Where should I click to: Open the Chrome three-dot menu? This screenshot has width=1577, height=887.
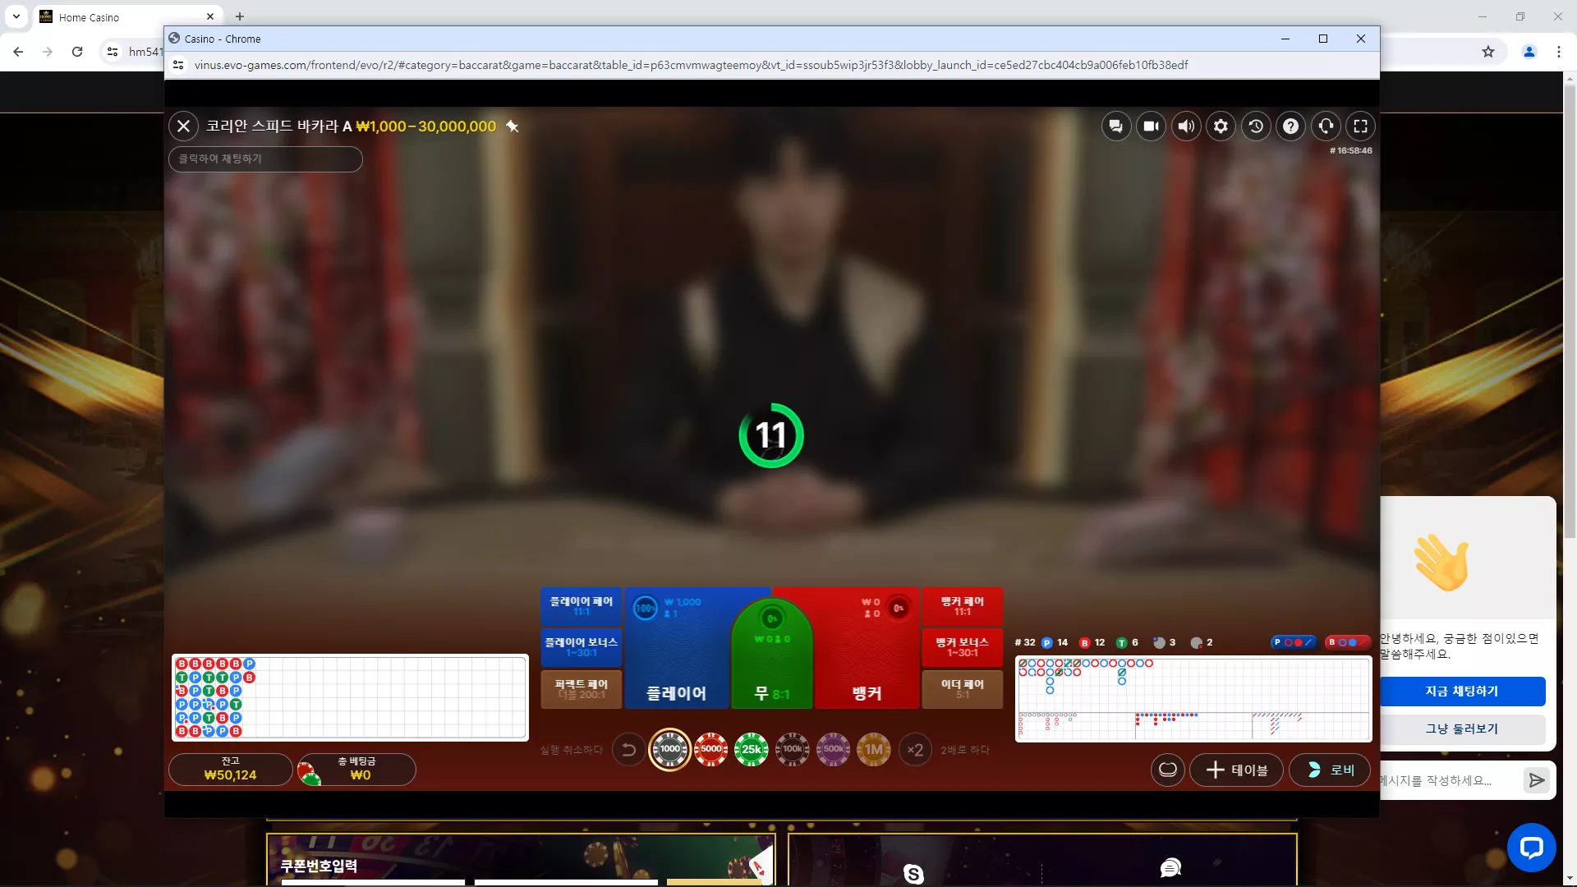click(x=1559, y=52)
